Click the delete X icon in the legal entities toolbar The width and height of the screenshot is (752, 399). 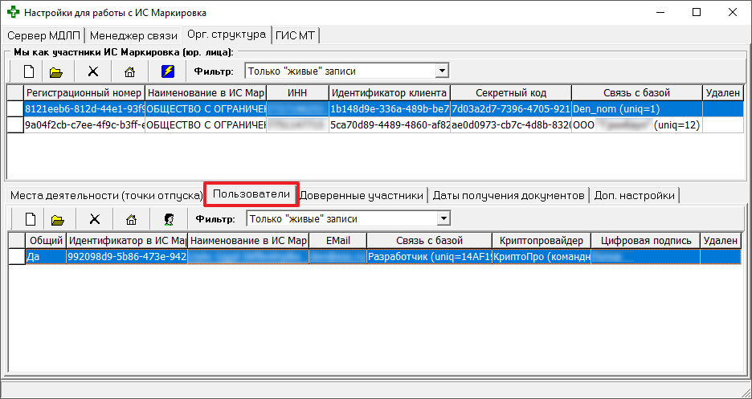[x=93, y=71]
